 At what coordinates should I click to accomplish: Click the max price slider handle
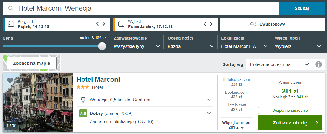102,46
